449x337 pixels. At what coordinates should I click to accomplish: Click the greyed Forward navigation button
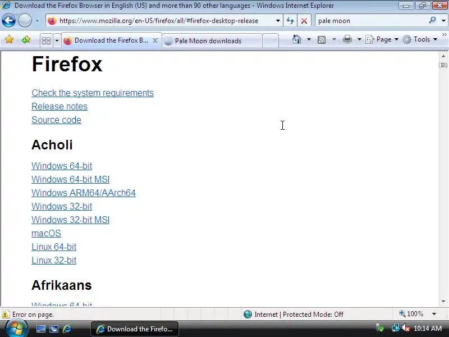pyautogui.click(x=25, y=21)
